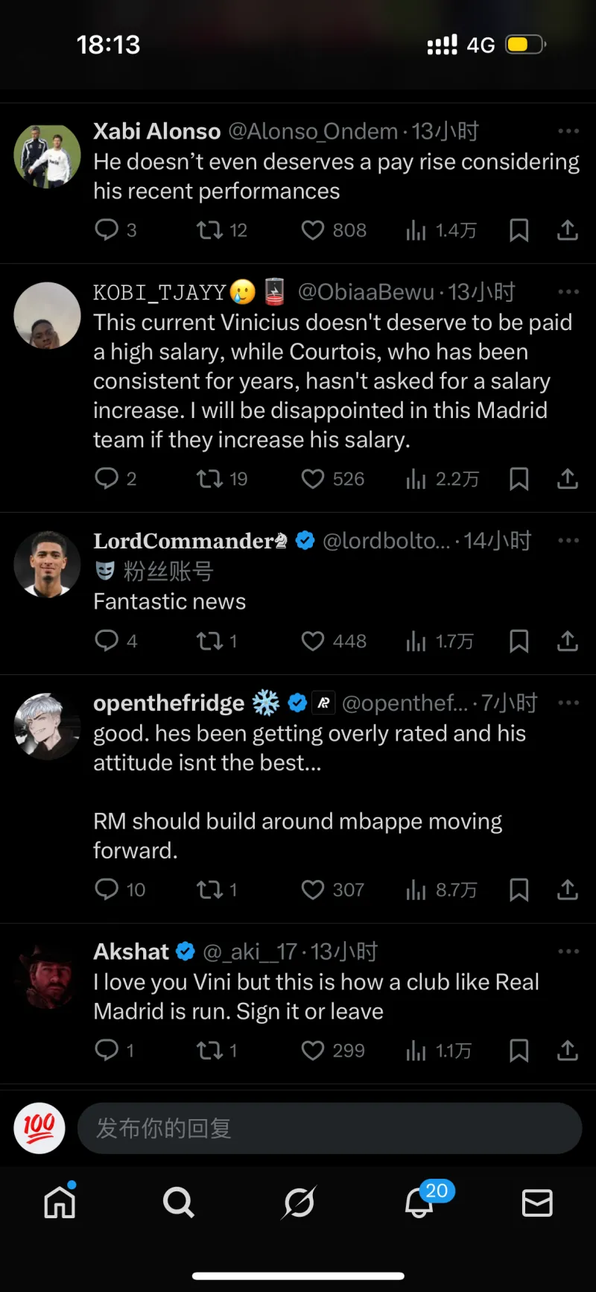This screenshot has height=1292, width=596.
Task: Expand the three-dot menu on Akshat's reply
Action: [568, 951]
